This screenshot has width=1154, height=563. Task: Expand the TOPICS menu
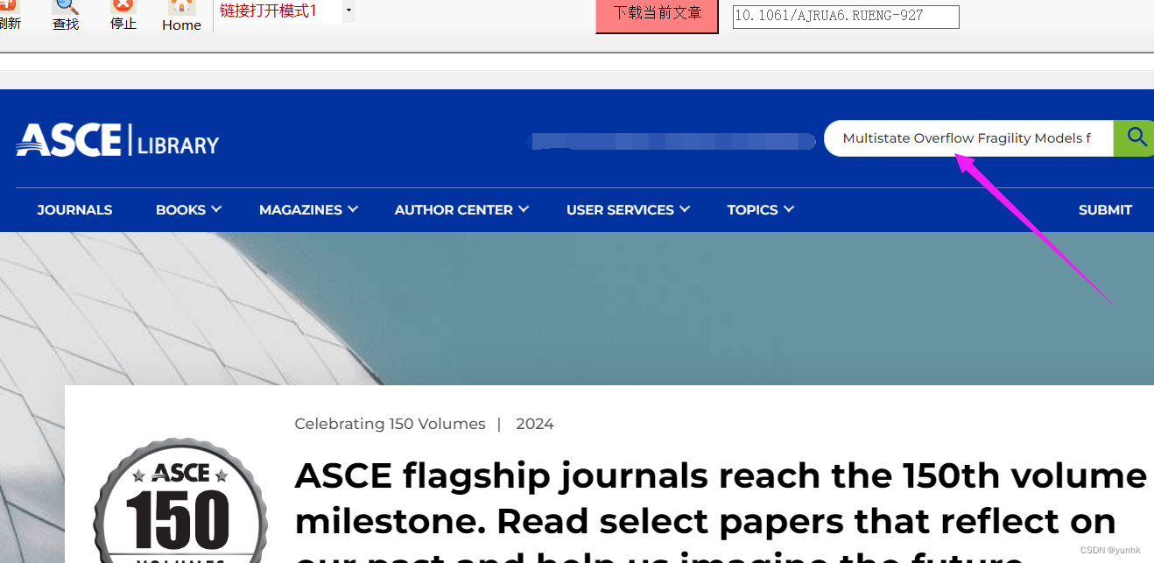pyautogui.click(x=760, y=210)
